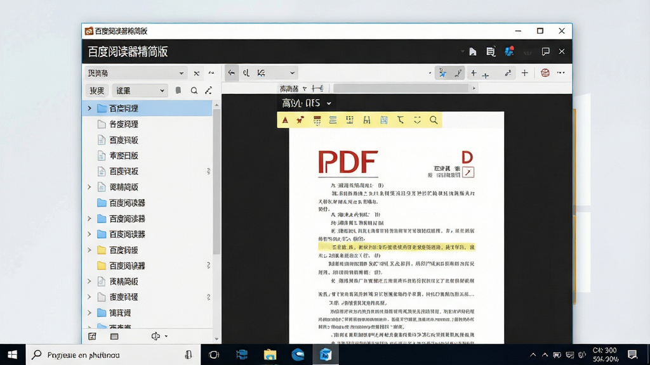Open File Explorer from the taskbar

[270, 355]
